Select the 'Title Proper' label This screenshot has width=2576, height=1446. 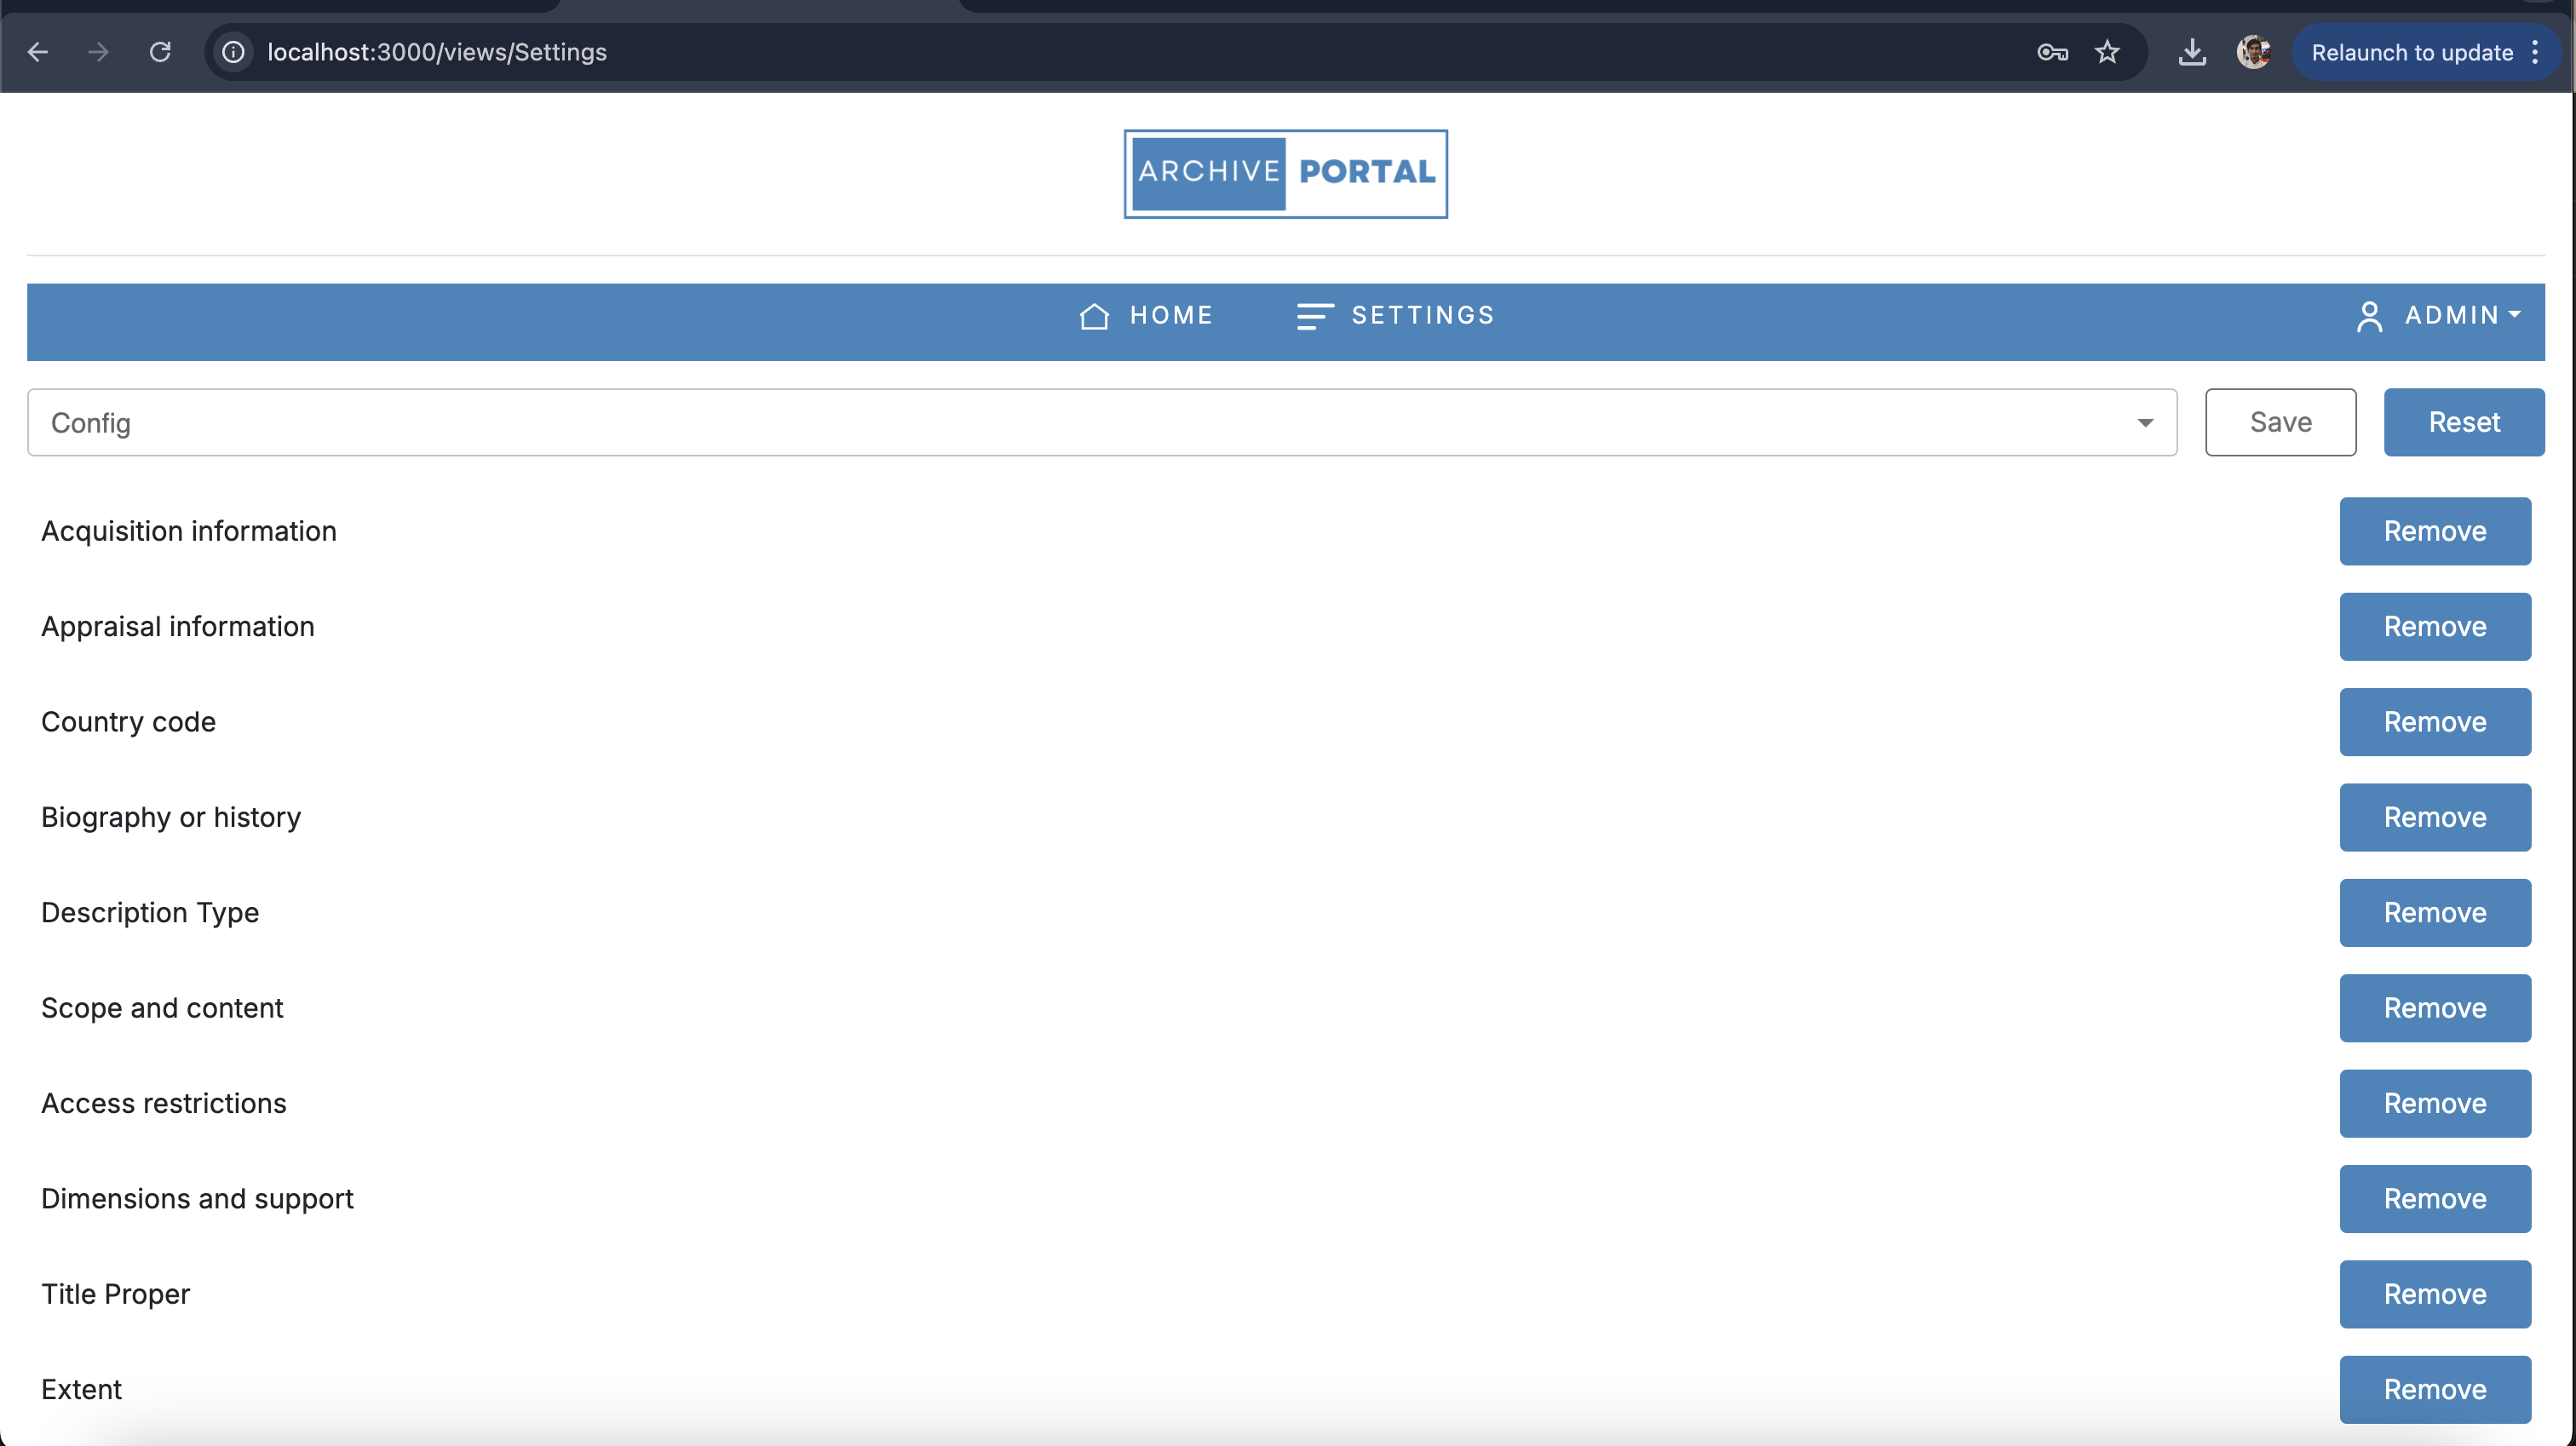pyautogui.click(x=115, y=1294)
